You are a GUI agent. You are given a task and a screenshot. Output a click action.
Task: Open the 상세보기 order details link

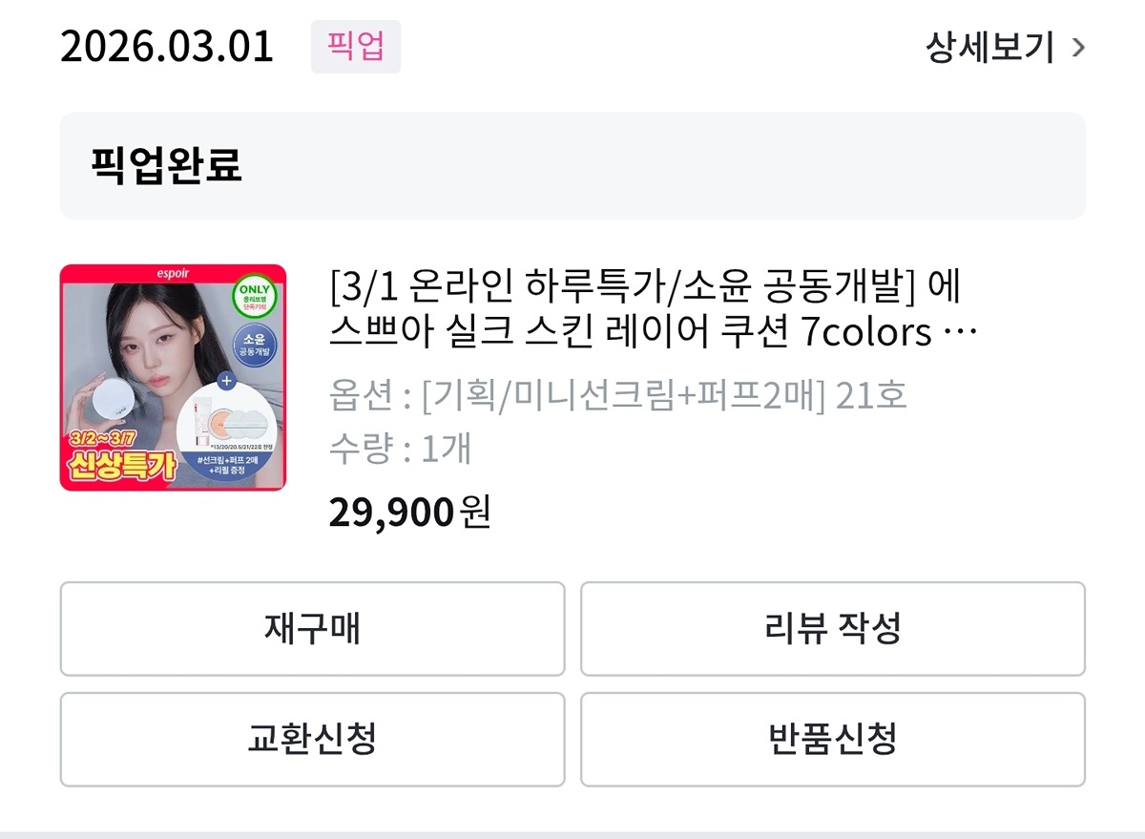pos(989,47)
